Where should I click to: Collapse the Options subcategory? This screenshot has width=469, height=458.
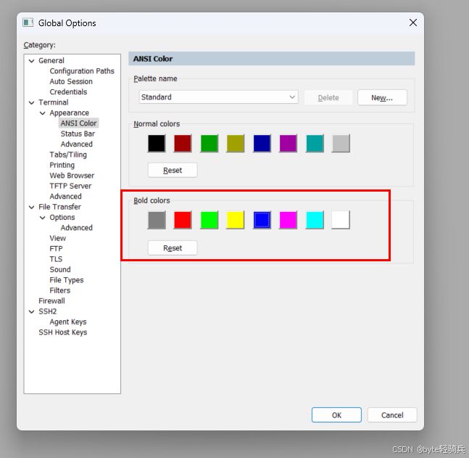[x=43, y=218]
